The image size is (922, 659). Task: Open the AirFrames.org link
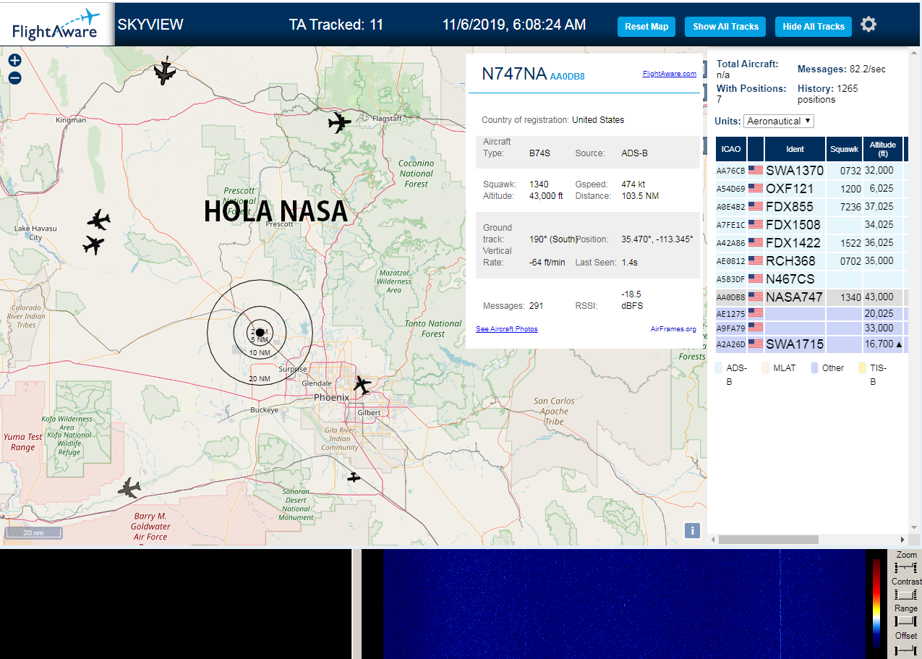tap(673, 329)
